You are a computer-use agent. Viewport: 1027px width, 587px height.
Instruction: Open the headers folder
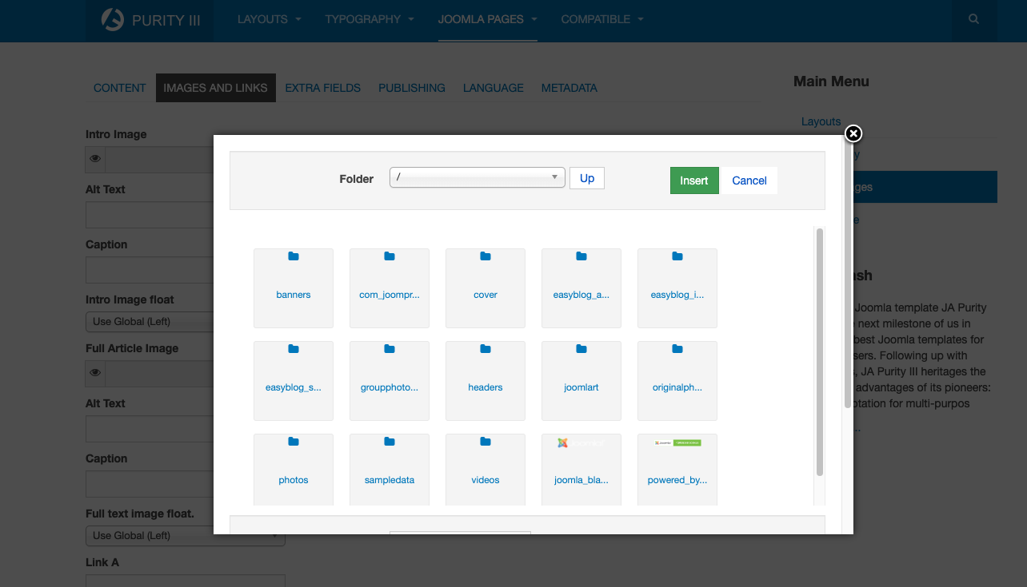click(x=486, y=380)
